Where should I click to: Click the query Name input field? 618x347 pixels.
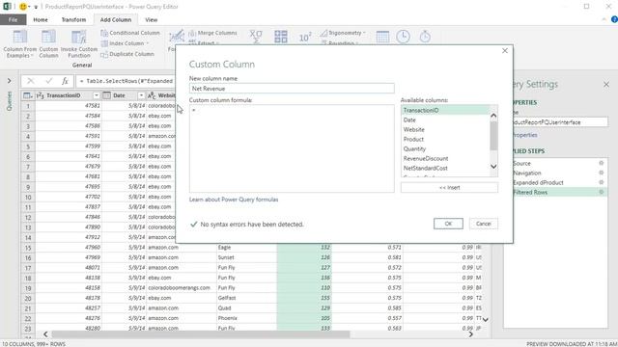coord(560,122)
